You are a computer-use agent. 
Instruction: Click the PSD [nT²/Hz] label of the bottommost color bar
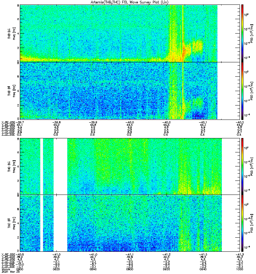pos(252,223)
